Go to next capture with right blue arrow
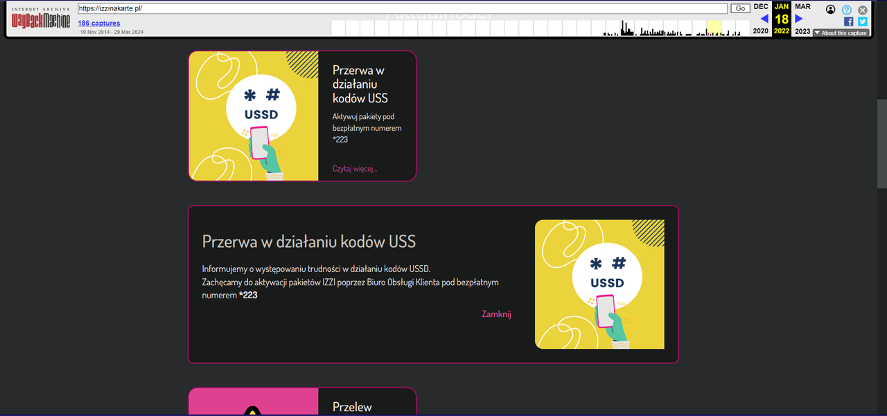The width and height of the screenshot is (887, 416). click(x=799, y=19)
